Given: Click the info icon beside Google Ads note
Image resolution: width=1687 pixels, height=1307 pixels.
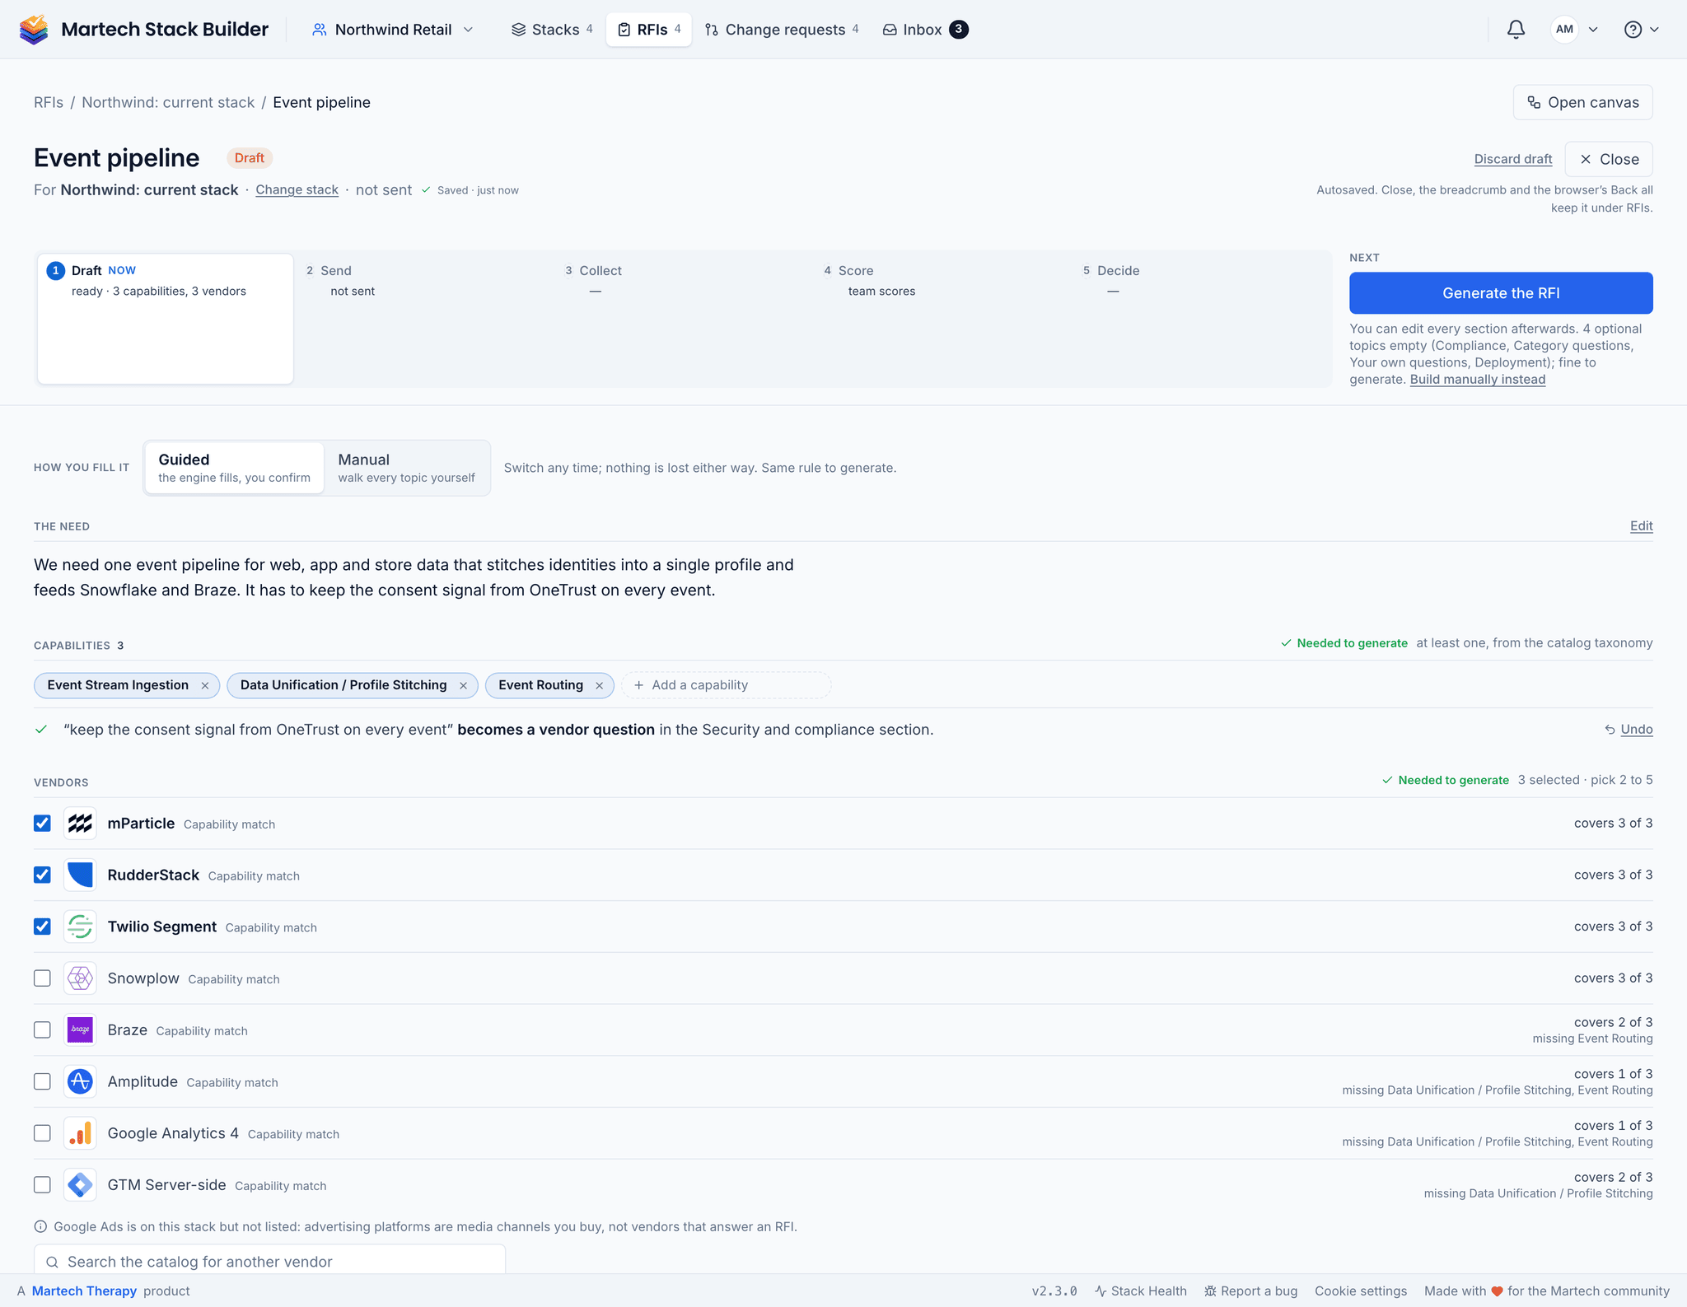Looking at the screenshot, I should (40, 1227).
